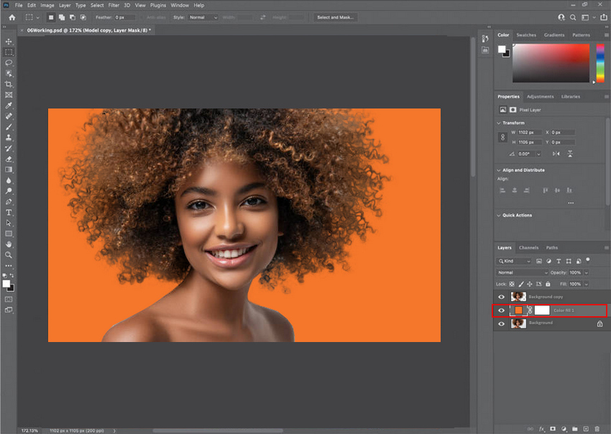Toggle pixel layer filter in Layers panel
The height and width of the screenshot is (434, 611).
tap(539, 261)
